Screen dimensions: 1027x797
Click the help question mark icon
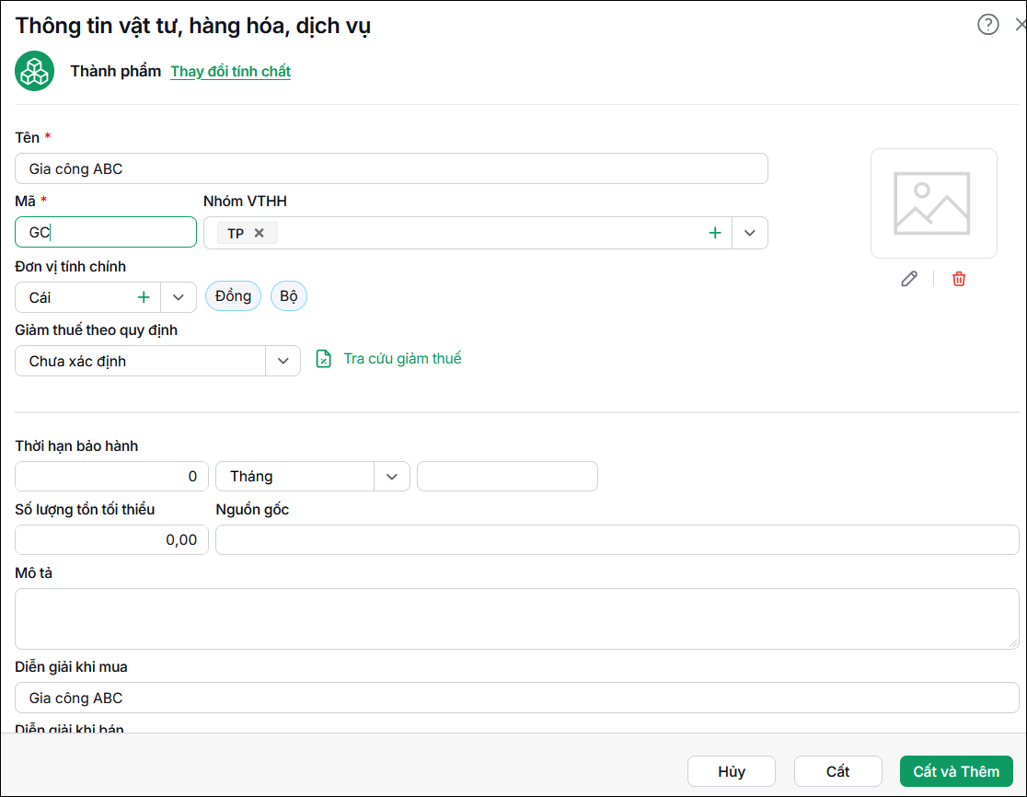click(987, 24)
